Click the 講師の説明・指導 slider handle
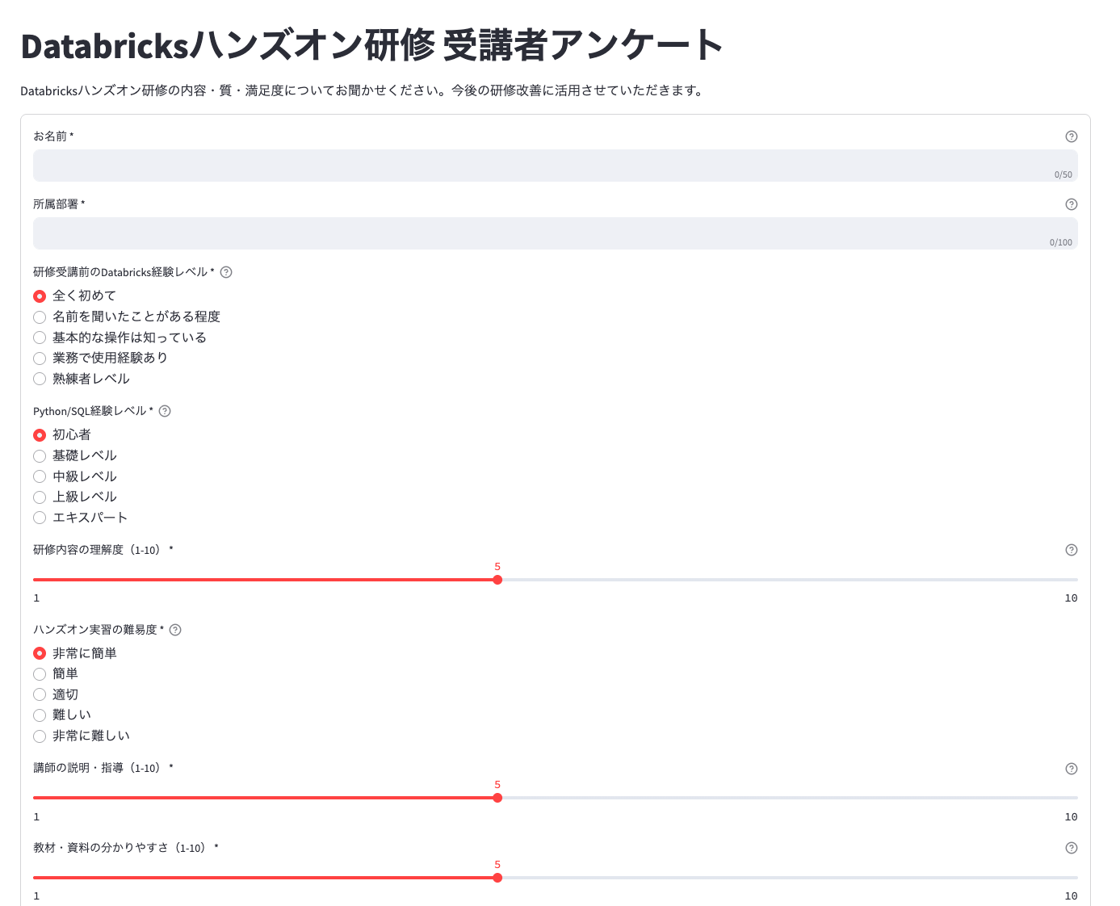1120x906 pixels. [x=498, y=798]
